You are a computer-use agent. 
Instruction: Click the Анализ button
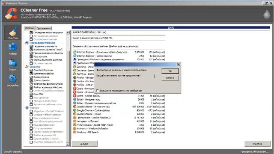[x=84, y=144]
